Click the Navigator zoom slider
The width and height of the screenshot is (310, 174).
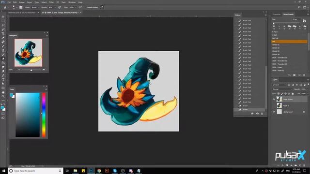(31, 70)
